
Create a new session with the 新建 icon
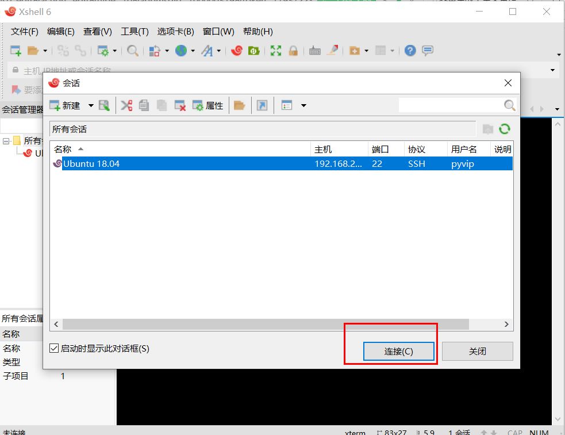(55, 105)
